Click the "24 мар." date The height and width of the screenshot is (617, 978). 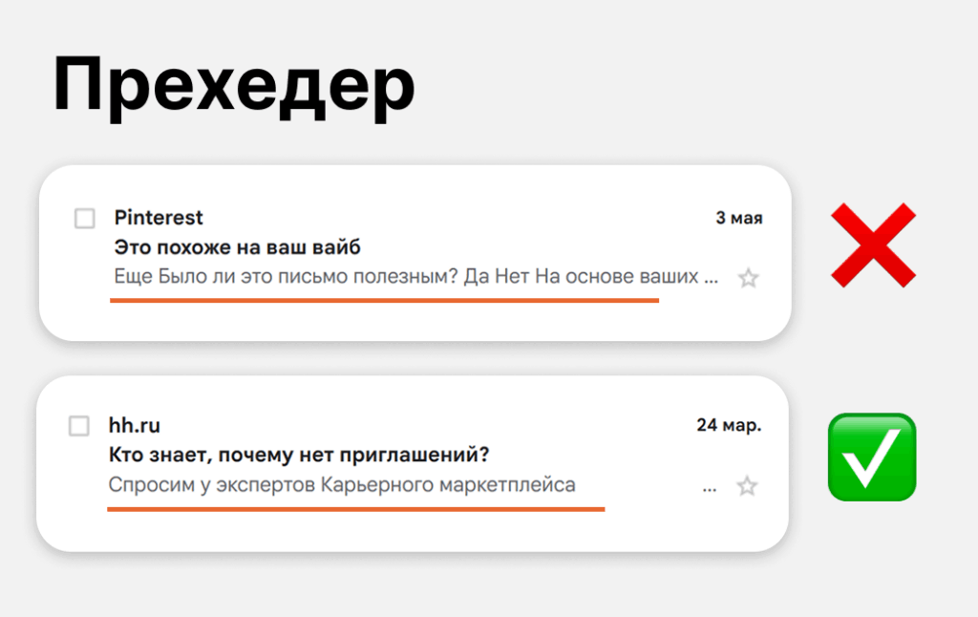tap(729, 425)
